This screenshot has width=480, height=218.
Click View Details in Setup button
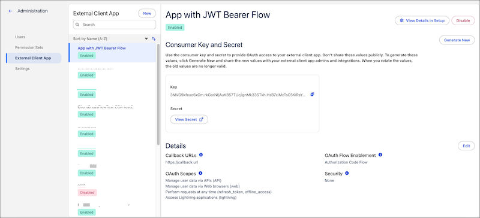click(422, 20)
